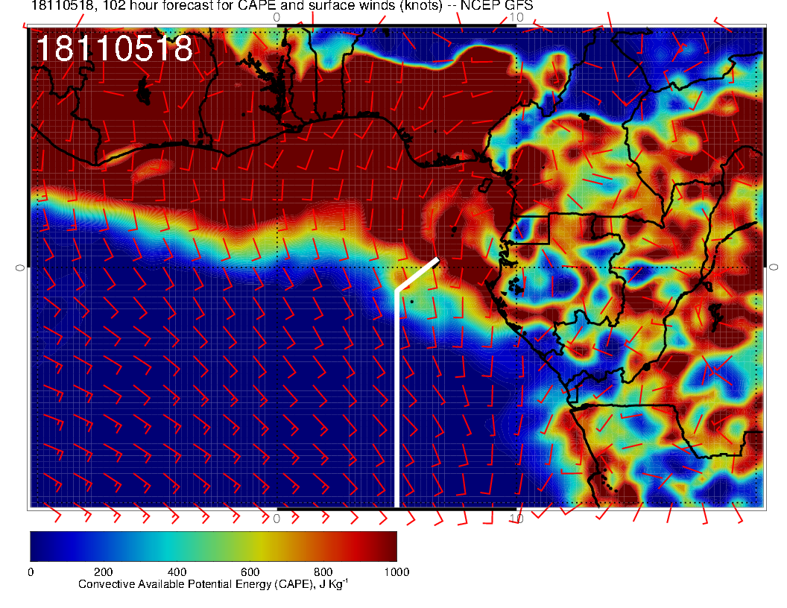Click the 800 tick label under colorbar
This screenshot has height=608, width=787.
[x=323, y=572]
